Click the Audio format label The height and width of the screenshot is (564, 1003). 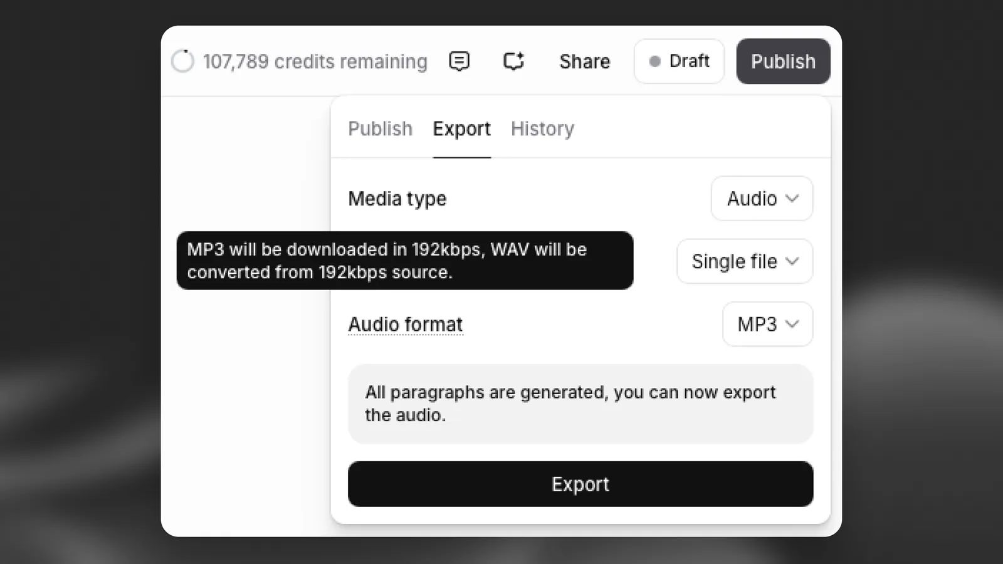tap(406, 325)
